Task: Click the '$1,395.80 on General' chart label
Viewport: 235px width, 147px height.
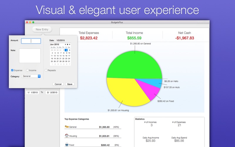Action: coord(140,44)
